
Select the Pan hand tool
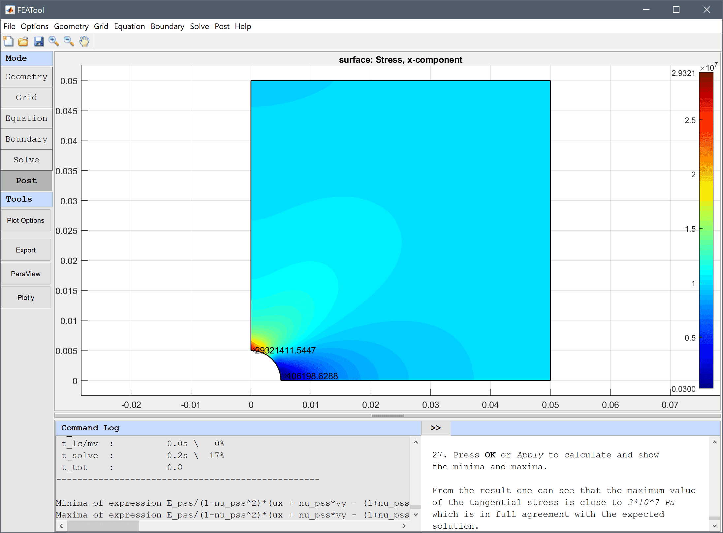tap(84, 41)
